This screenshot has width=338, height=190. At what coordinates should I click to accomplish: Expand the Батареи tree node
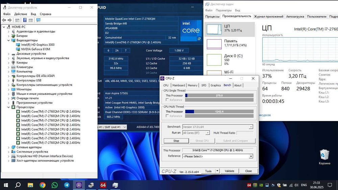click(x=9, y=36)
